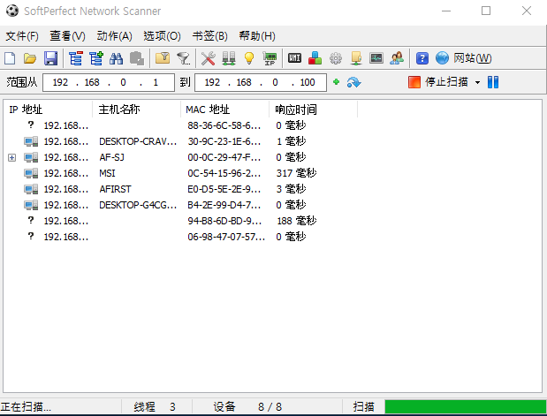Sort by the IP 地址 column header
Screen dimensions: 547x416
[49, 110]
